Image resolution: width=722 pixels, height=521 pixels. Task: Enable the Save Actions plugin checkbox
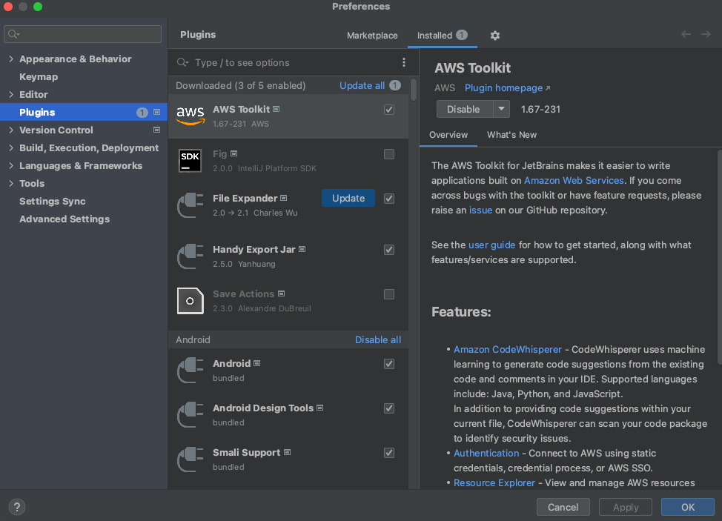389,294
